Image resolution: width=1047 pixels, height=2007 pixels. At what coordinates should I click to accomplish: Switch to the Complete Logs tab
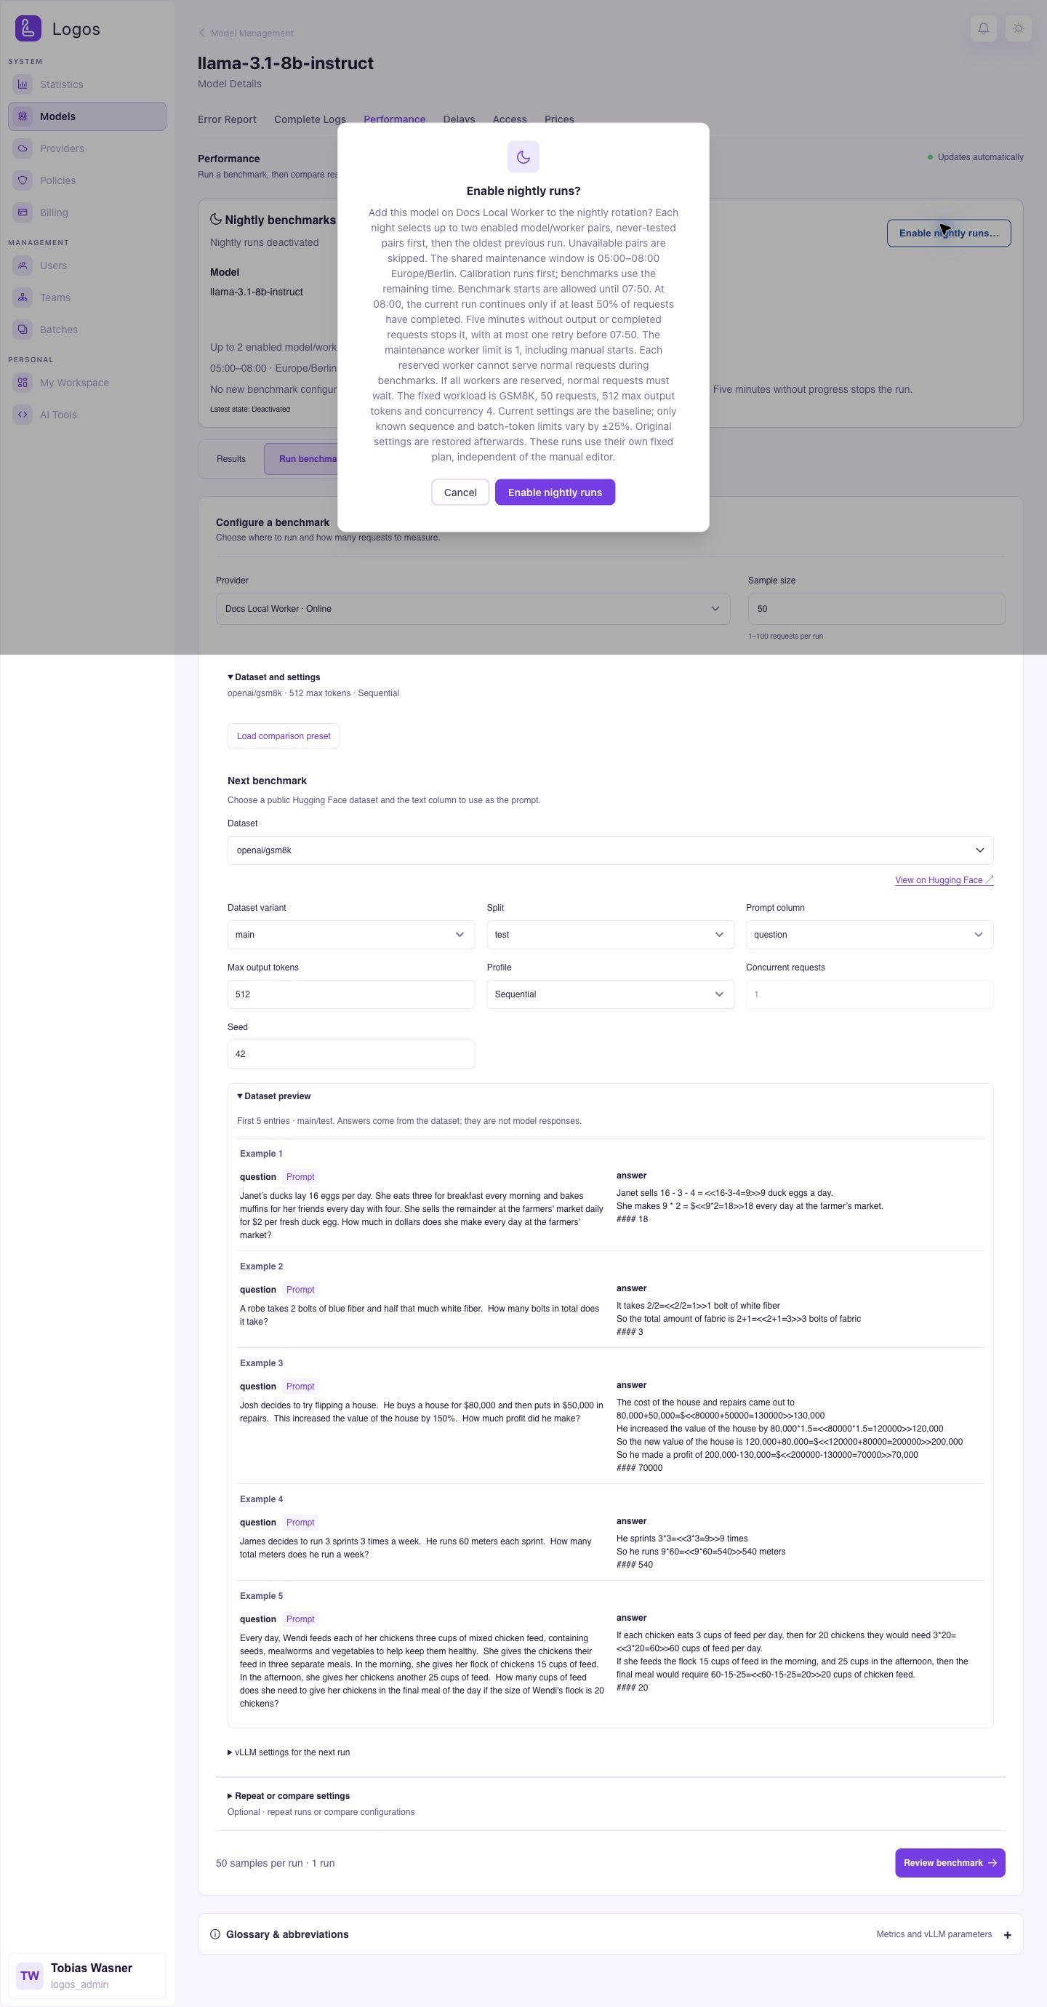pyautogui.click(x=310, y=119)
